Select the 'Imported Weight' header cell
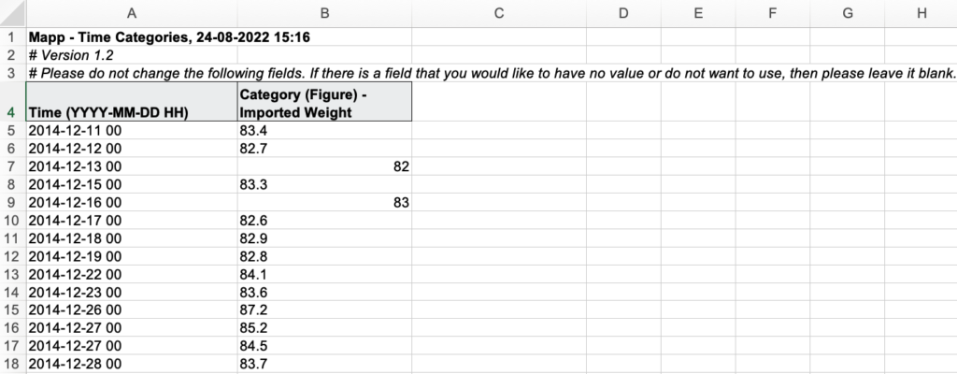The height and width of the screenshot is (374, 957). 324,101
